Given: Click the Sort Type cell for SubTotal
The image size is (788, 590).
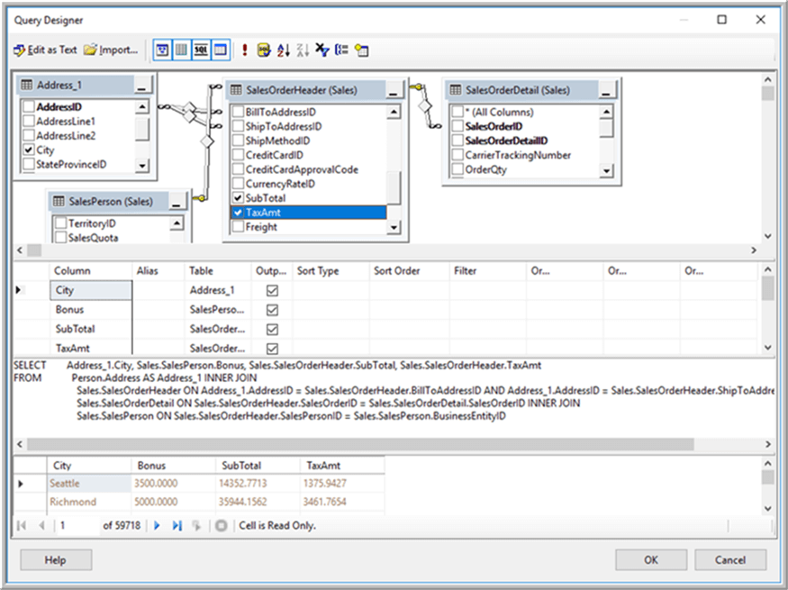Looking at the screenshot, I should click(331, 329).
